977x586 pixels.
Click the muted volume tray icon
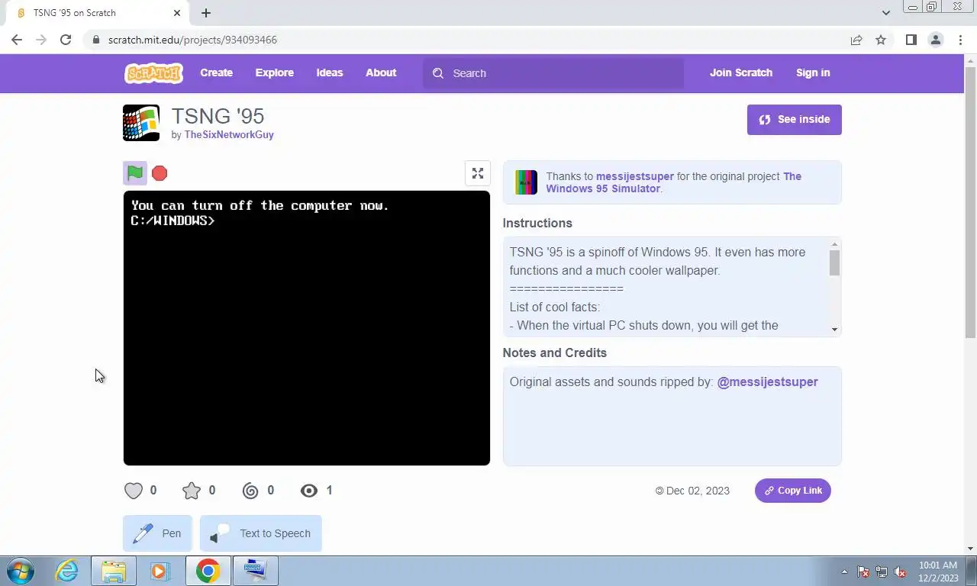[900, 572]
